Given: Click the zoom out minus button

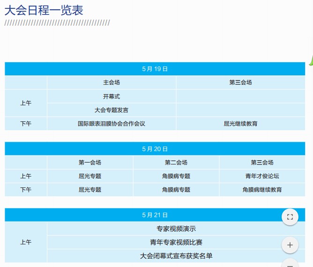Looking at the screenshot, I should point(290,264).
